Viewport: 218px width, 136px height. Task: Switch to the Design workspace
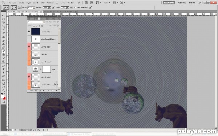(192, 3)
